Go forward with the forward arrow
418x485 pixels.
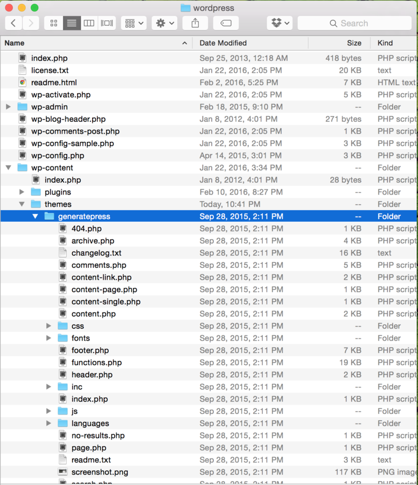click(x=31, y=23)
